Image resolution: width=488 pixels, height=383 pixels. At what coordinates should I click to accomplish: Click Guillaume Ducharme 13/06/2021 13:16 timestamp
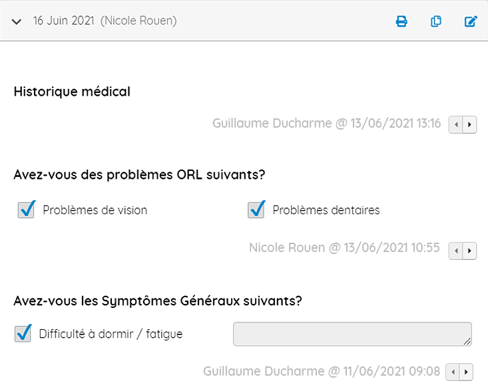(x=326, y=124)
